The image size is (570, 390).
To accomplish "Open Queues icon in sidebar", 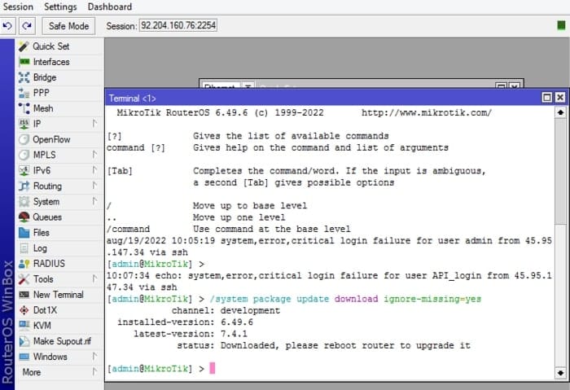I will [24, 217].
